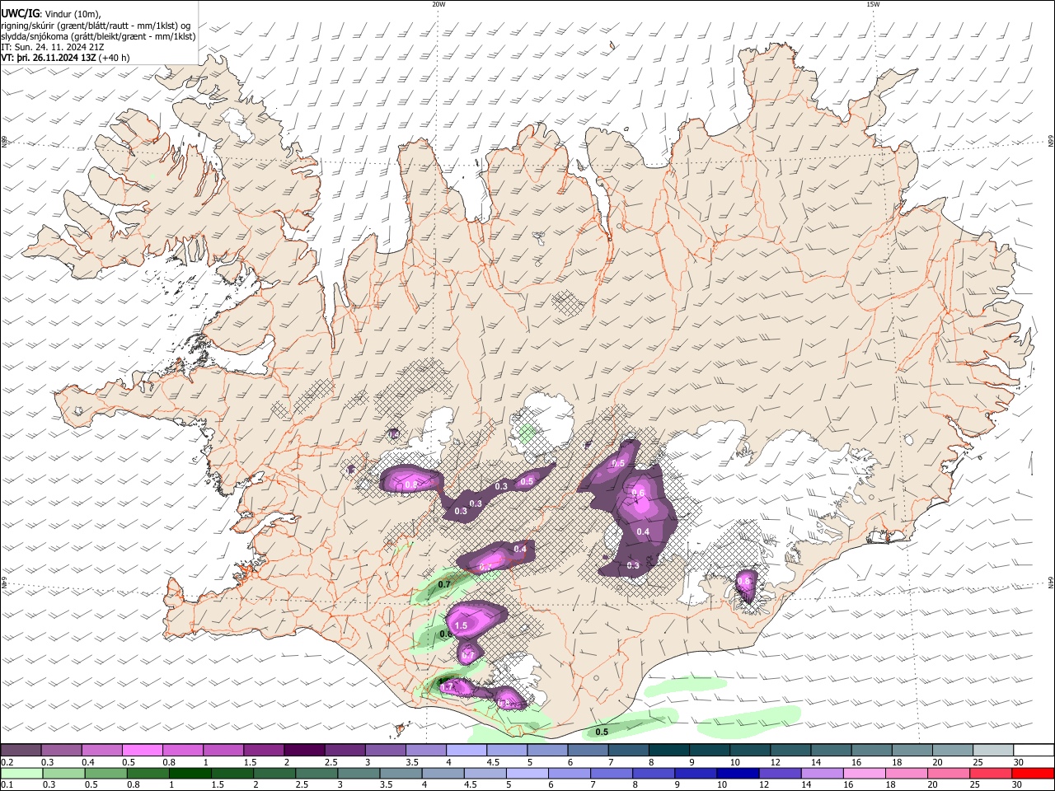Click the '0.2' label starting the snow scale
The image size is (1055, 791).
(7, 762)
